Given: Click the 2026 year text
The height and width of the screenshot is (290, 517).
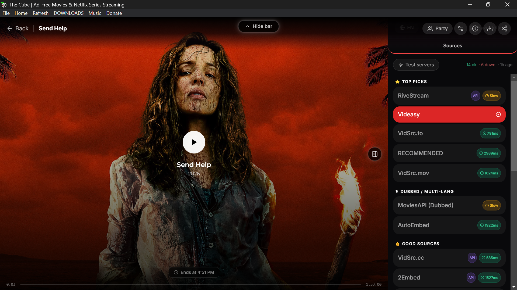Looking at the screenshot, I should [194, 174].
